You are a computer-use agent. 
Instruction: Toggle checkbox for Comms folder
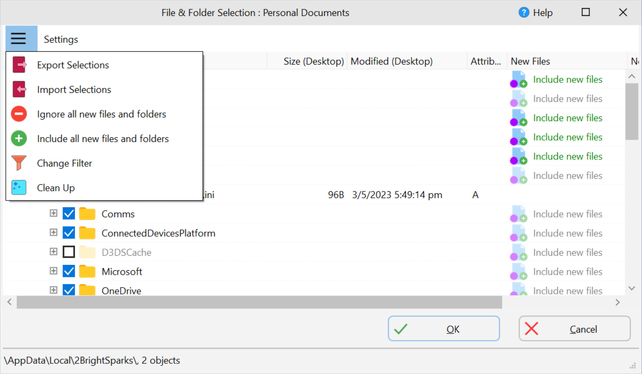[69, 214]
